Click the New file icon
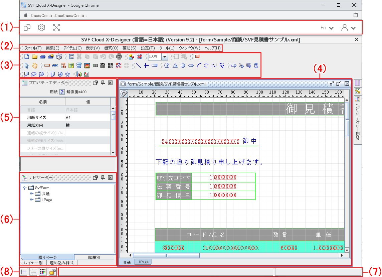Viewport: 382px width, 277px height. [x=27, y=56]
